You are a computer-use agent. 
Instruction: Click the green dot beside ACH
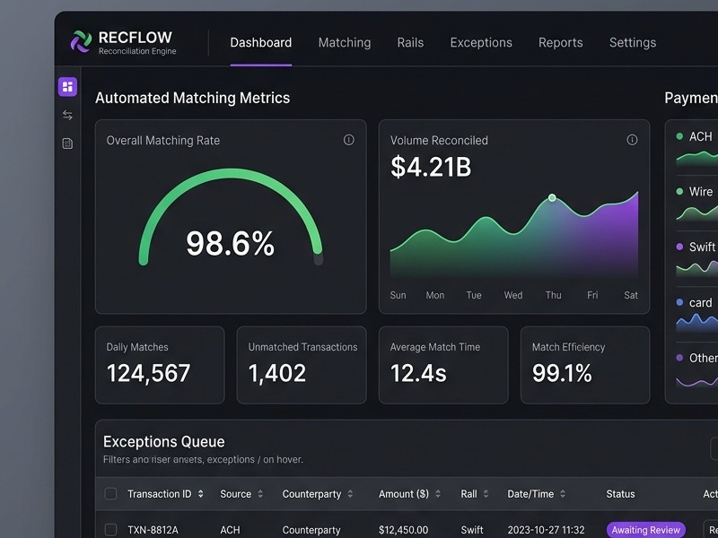pyautogui.click(x=679, y=136)
